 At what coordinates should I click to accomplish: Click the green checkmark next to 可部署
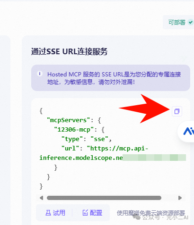191,22
